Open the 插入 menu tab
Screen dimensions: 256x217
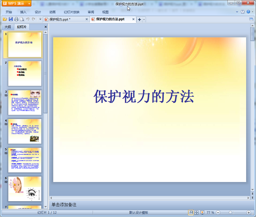click(x=23, y=12)
